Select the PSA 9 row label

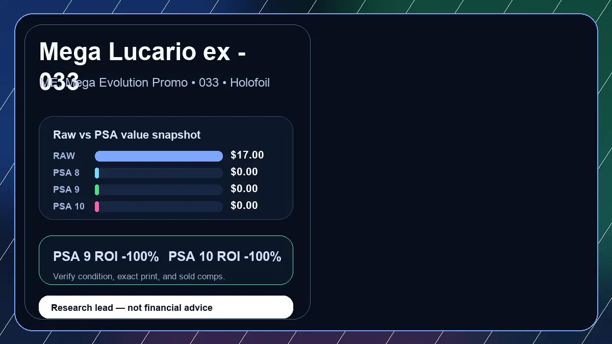[66, 190]
